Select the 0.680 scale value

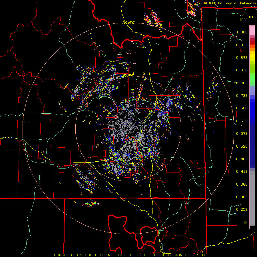tap(242, 108)
